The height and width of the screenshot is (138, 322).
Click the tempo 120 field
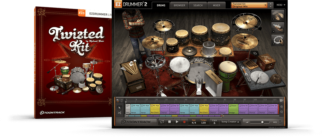203,122
